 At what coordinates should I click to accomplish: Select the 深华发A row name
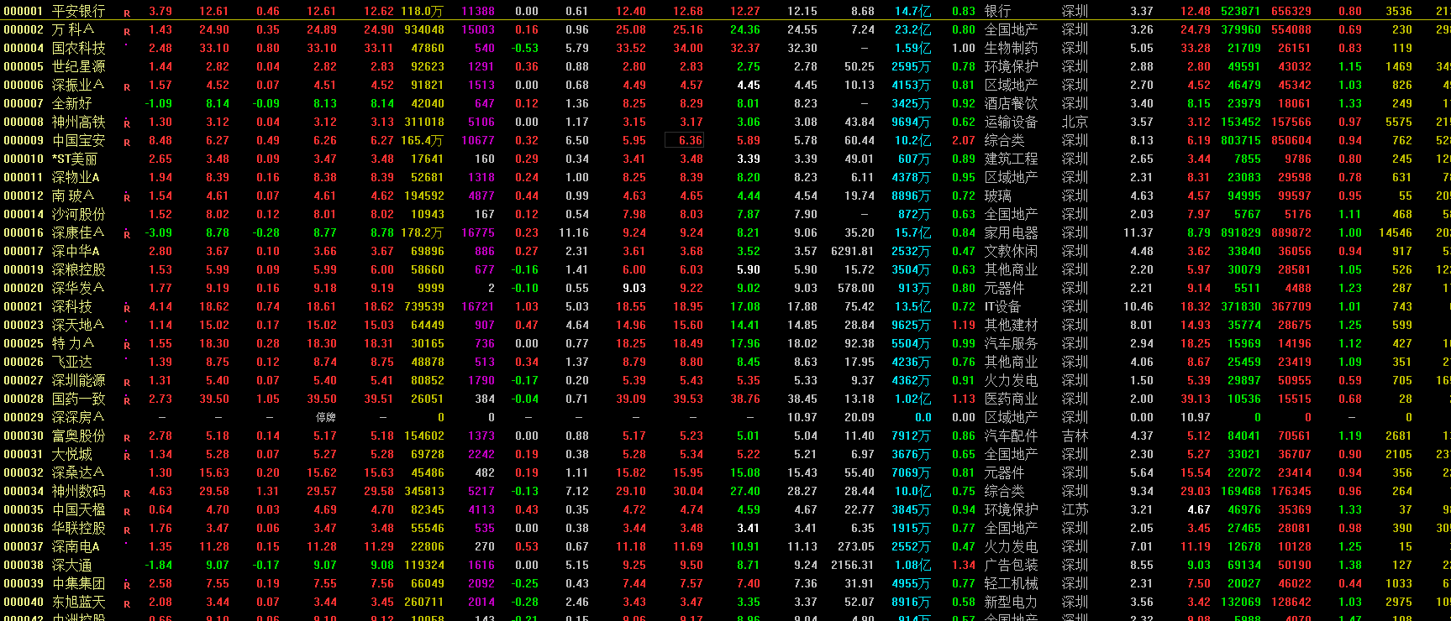click(x=78, y=288)
